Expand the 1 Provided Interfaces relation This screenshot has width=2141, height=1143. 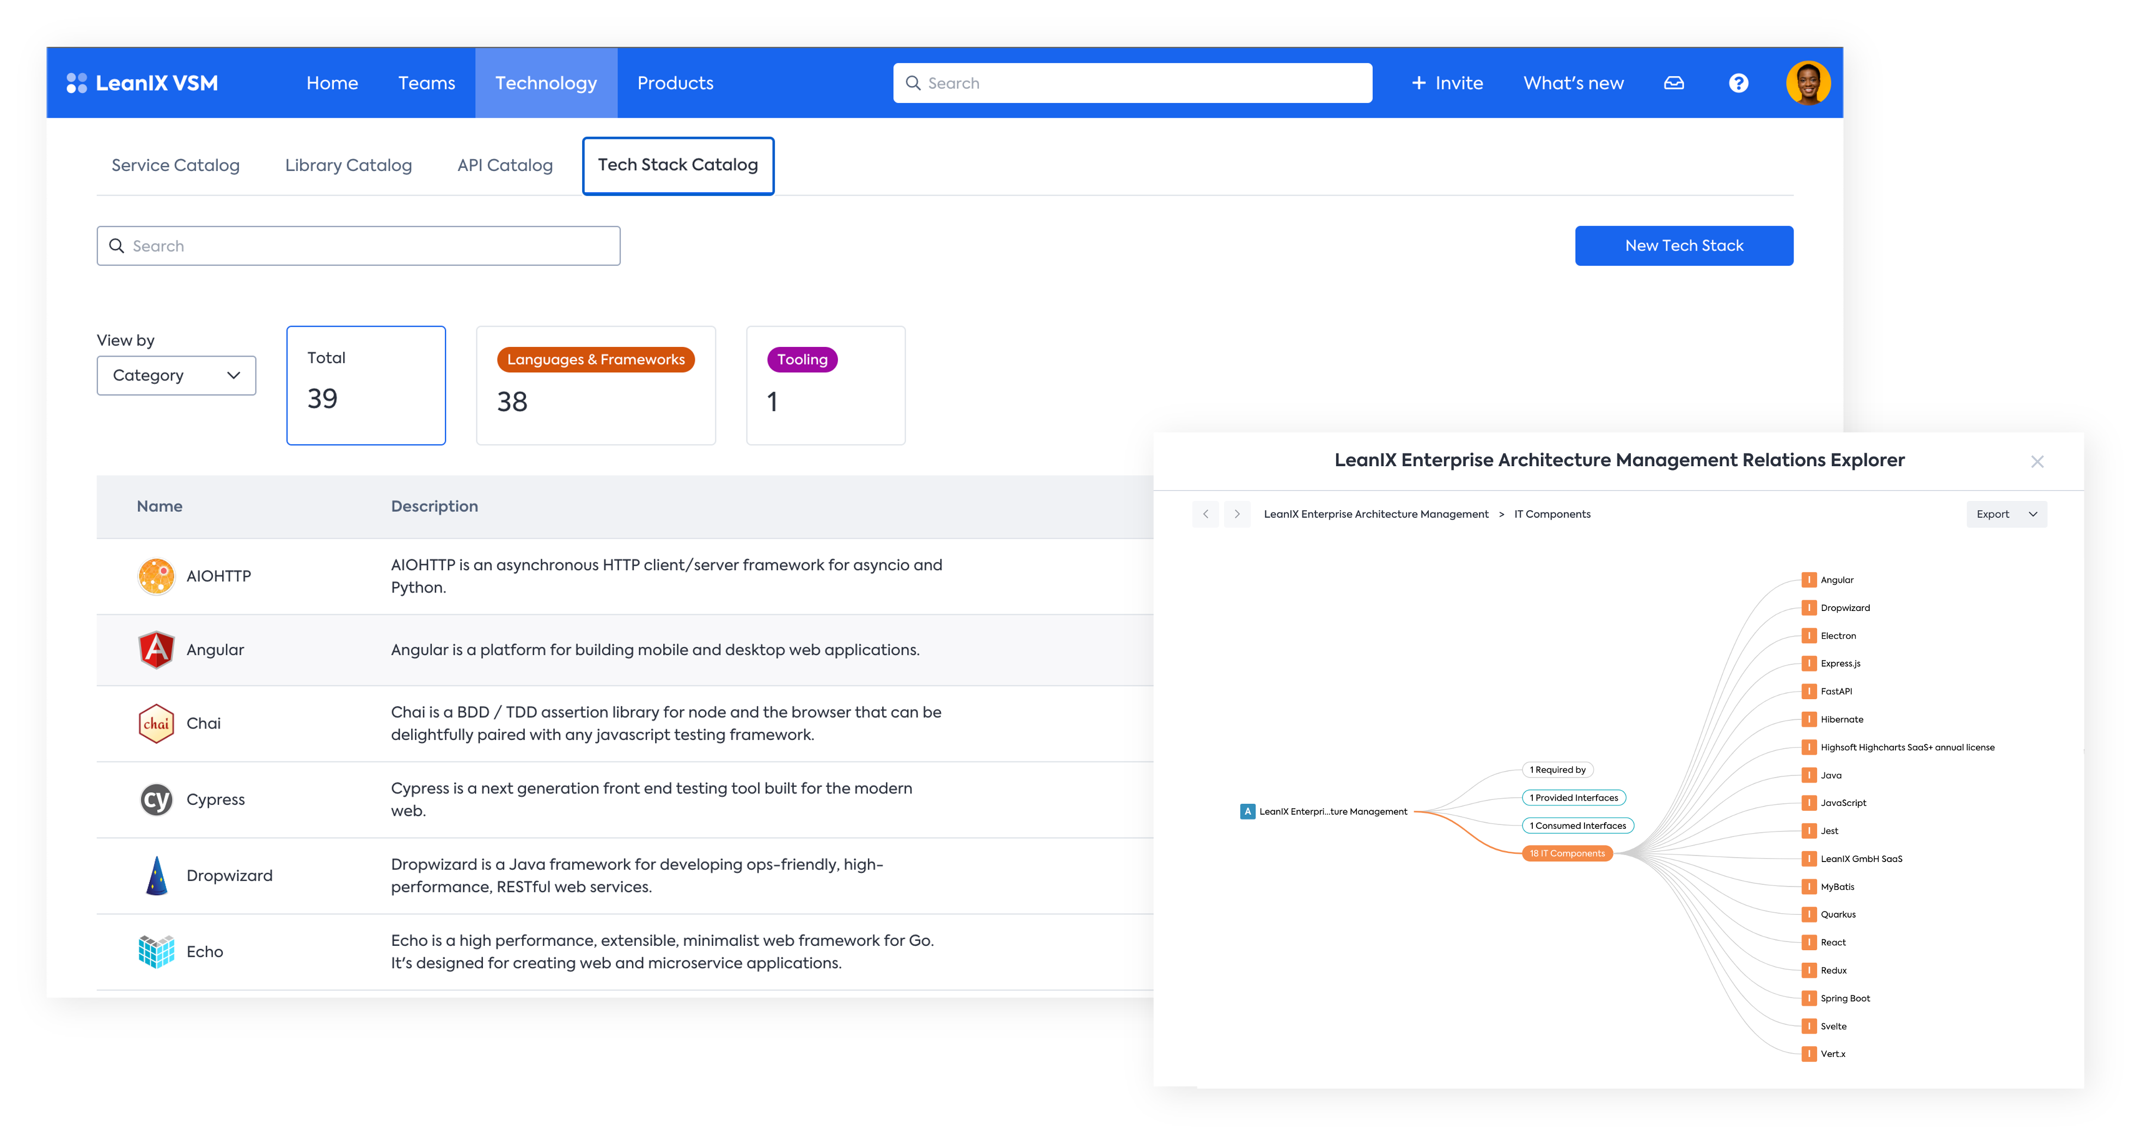click(x=1573, y=798)
